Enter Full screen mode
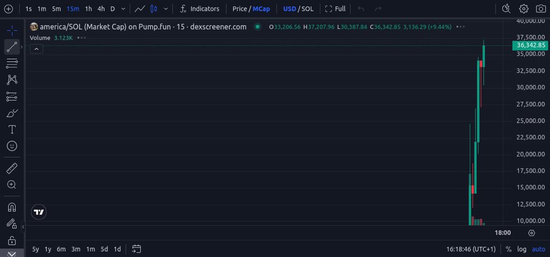Viewport: 550px width, 257px height. (335, 9)
